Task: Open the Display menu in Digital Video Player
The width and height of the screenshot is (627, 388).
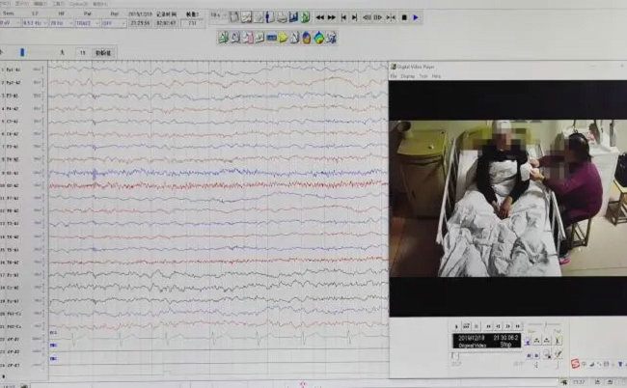Action: (407, 75)
